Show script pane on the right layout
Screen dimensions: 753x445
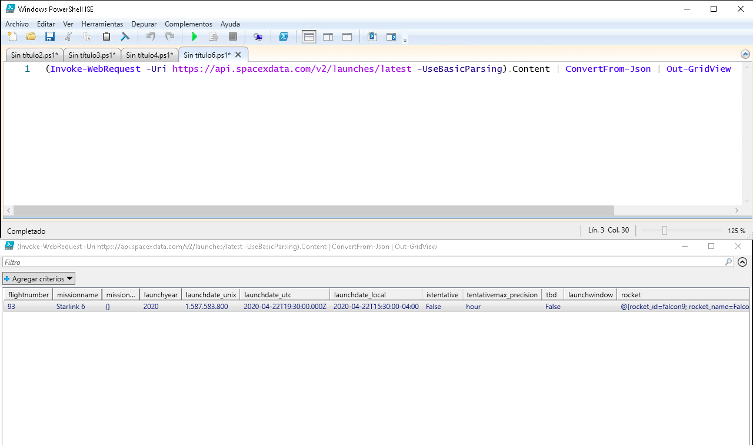click(x=328, y=37)
